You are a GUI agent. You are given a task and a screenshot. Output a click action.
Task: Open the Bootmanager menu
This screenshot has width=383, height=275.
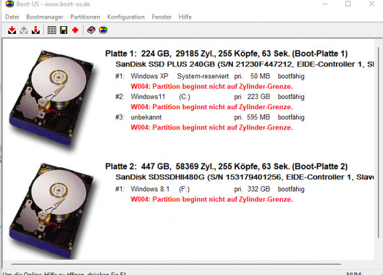pyautogui.click(x=45, y=17)
